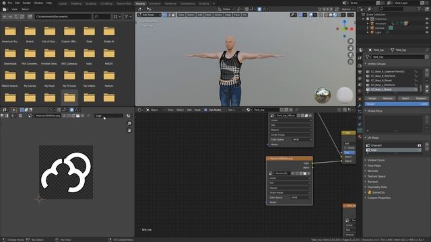Open the Render properties tab icon

pyautogui.click(x=360, y=66)
